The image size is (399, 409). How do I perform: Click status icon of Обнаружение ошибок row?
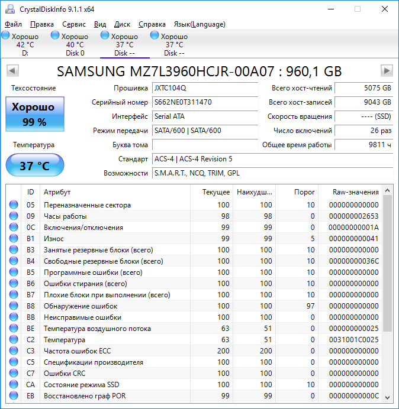point(14,306)
